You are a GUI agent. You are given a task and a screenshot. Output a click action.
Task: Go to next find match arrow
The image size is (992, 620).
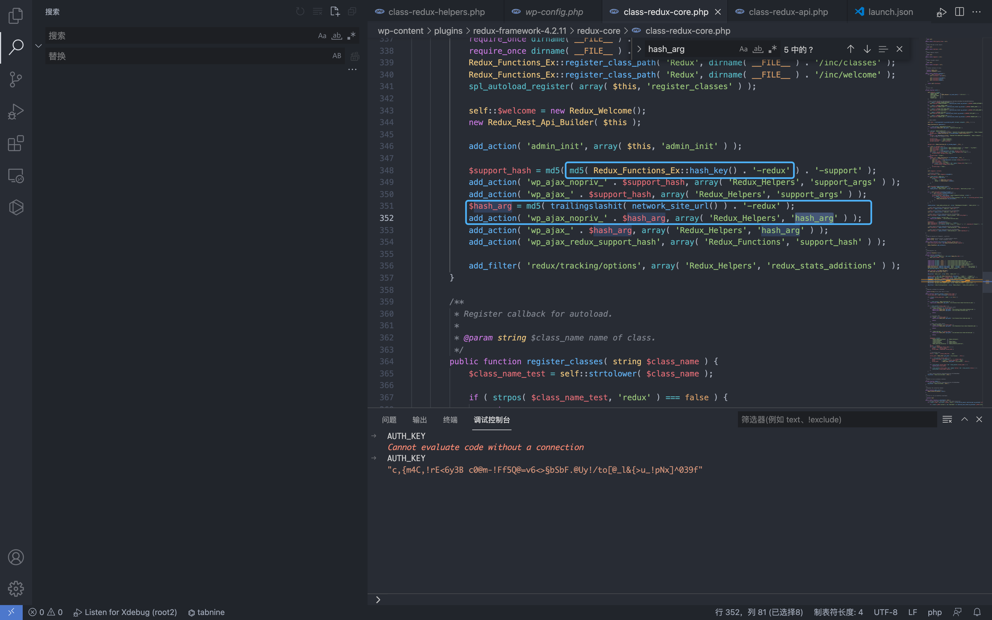coord(867,49)
